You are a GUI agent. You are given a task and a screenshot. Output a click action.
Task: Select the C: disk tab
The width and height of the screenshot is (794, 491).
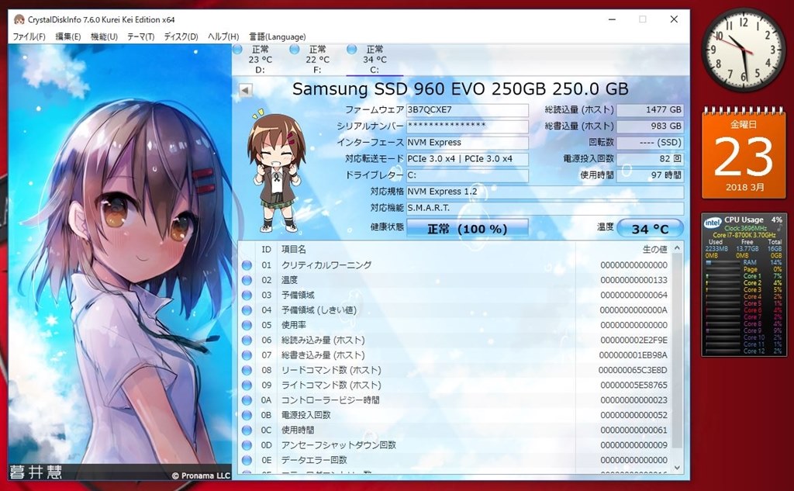pos(375,60)
